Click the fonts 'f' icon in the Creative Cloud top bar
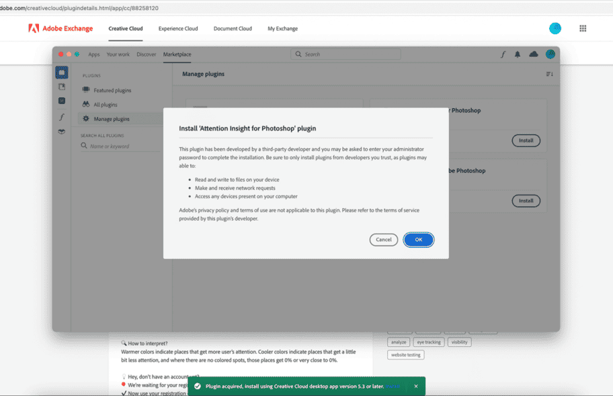This screenshot has height=396, width=613. tap(503, 54)
